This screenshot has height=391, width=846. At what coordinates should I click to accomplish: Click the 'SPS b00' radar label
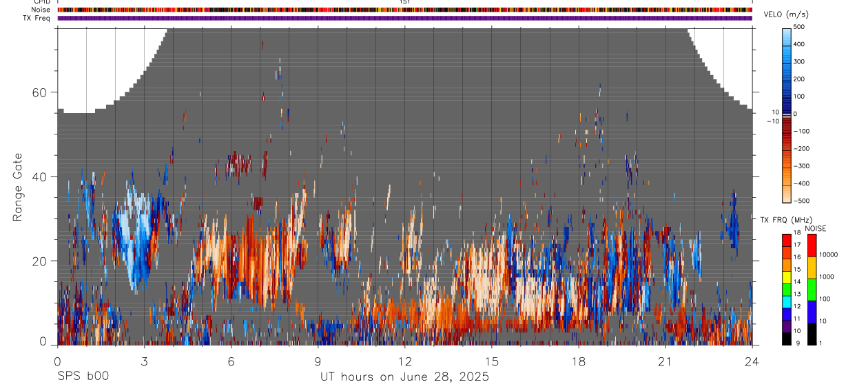[83, 377]
